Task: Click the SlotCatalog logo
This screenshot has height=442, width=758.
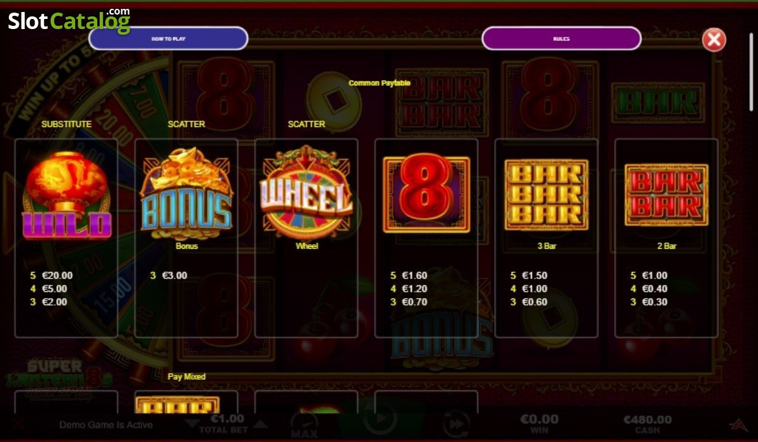Action: click(69, 21)
